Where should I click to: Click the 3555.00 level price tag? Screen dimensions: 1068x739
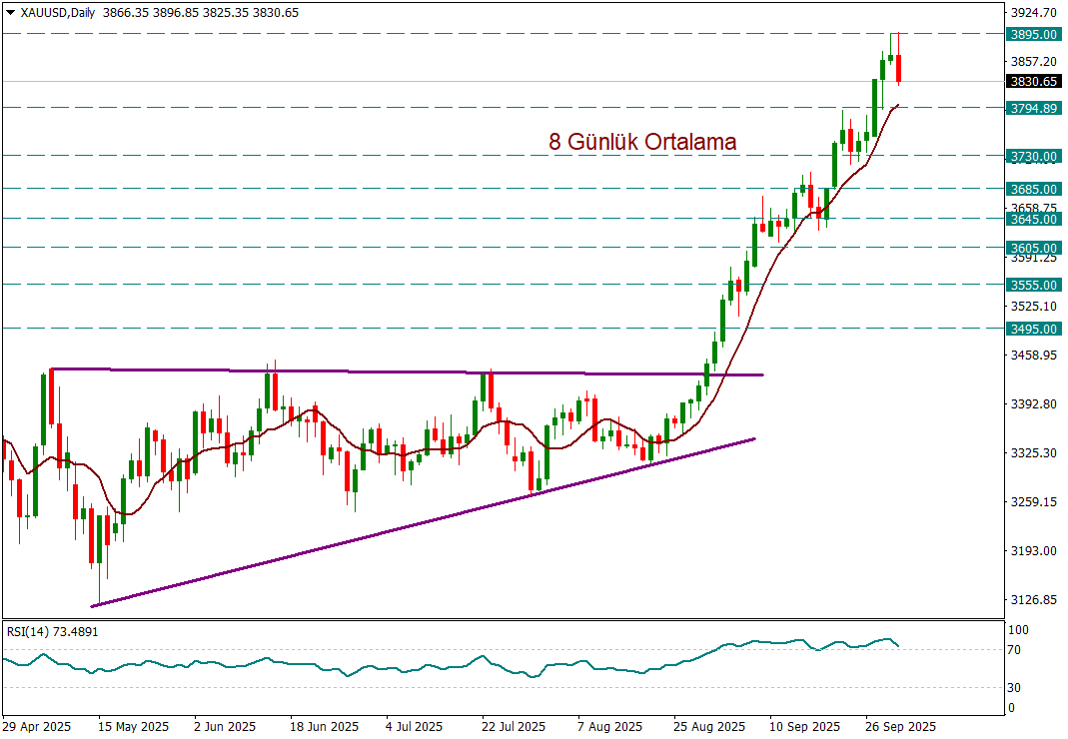click(1033, 285)
